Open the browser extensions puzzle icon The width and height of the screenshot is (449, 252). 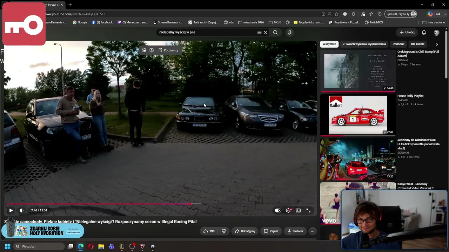[x=354, y=14]
